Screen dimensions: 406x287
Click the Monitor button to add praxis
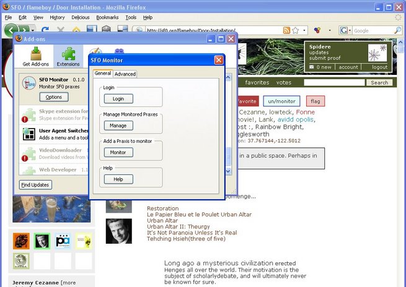tap(118, 152)
